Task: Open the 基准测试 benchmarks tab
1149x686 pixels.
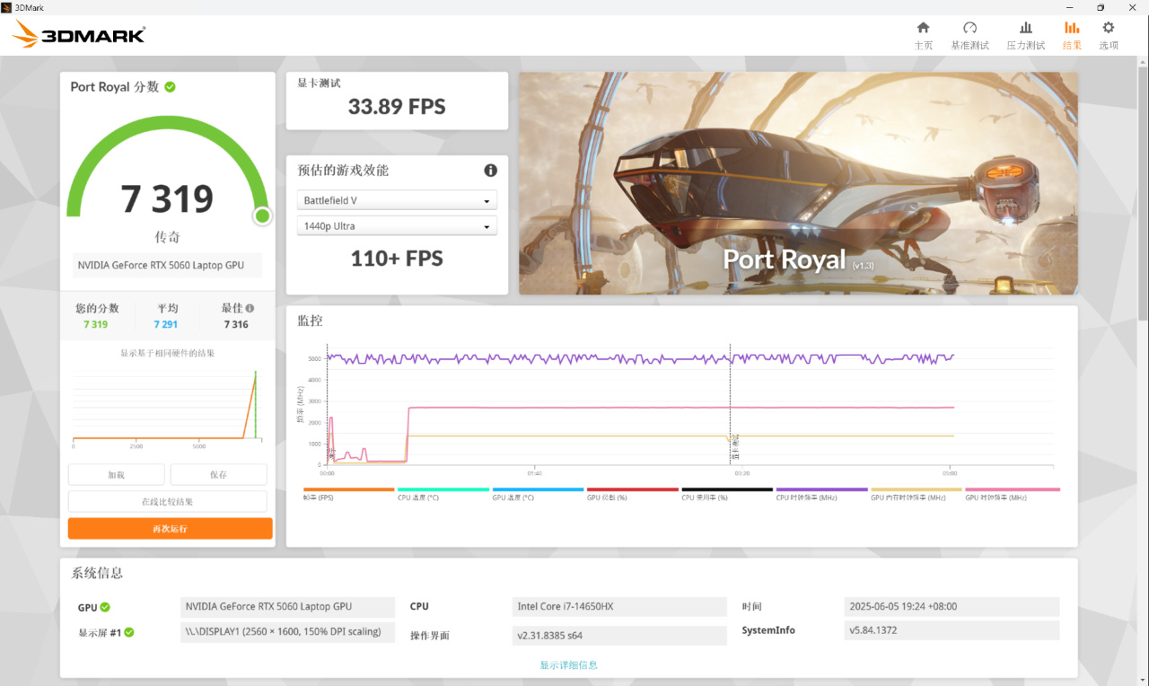Action: tap(969, 36)
